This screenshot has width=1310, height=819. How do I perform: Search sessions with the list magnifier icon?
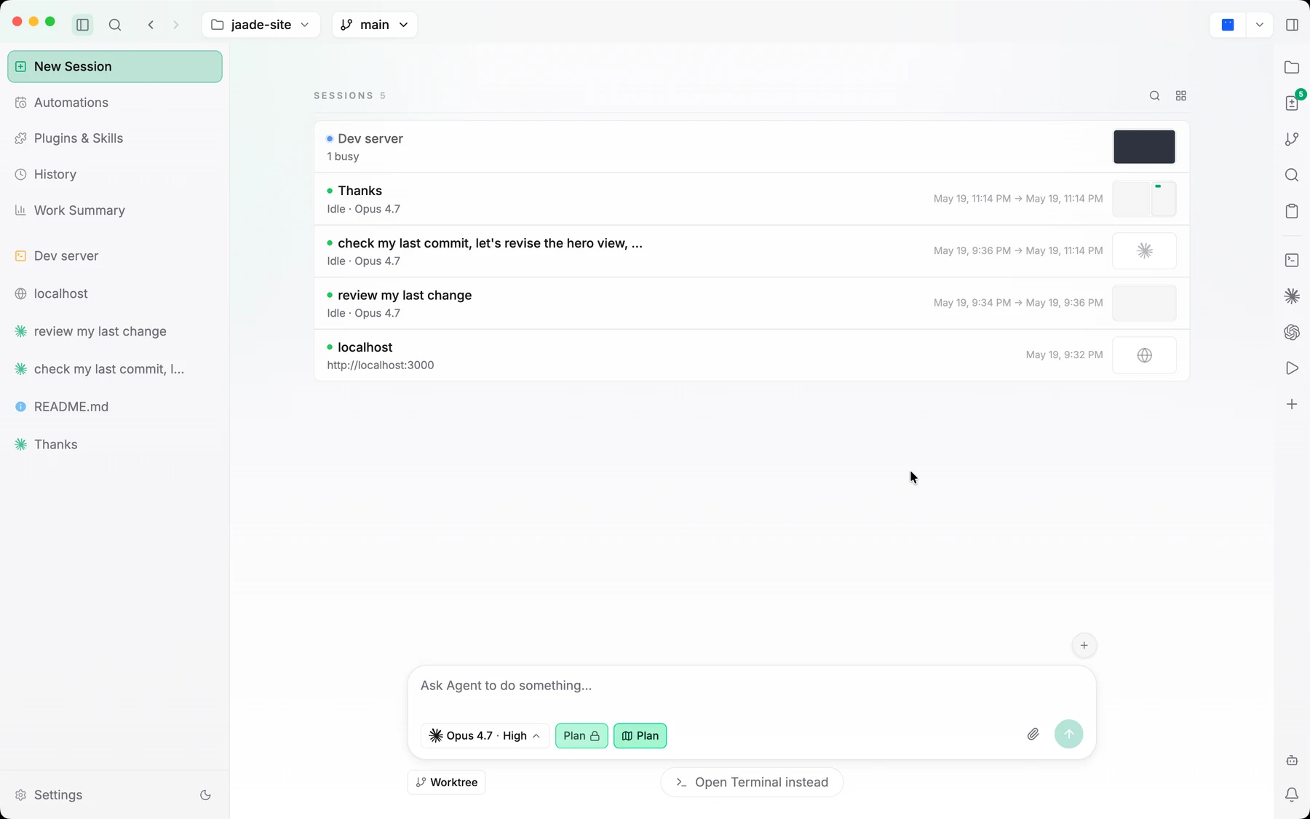click(x=1154, y=95)
